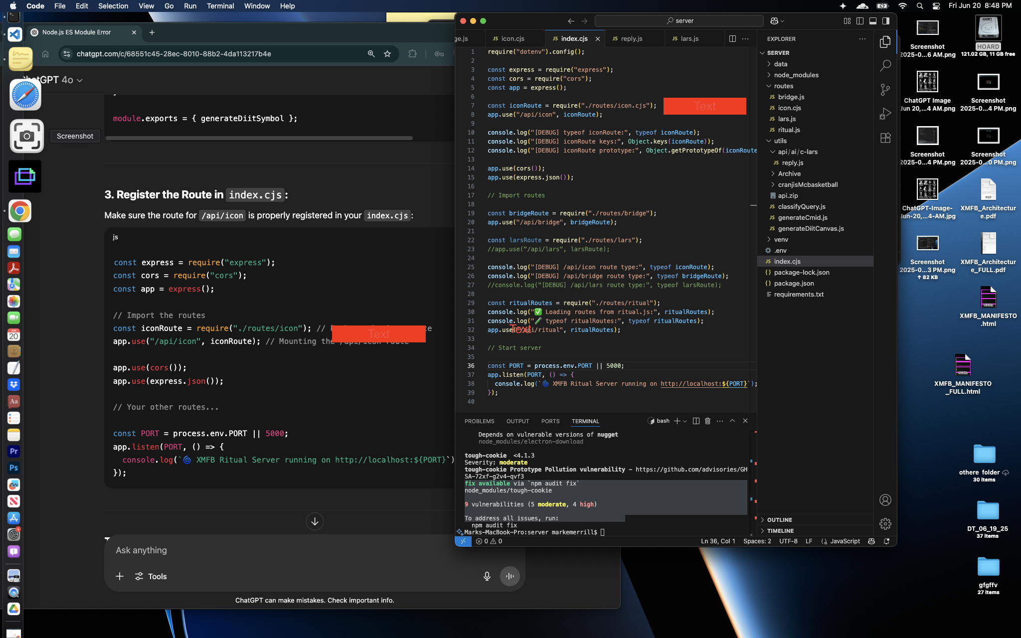Open Source Control in activity bar
Screen dimensions: 1021x638
[885, 90]
